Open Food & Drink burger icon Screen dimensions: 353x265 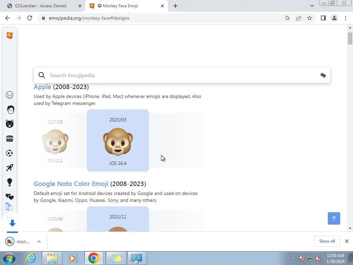9,138
